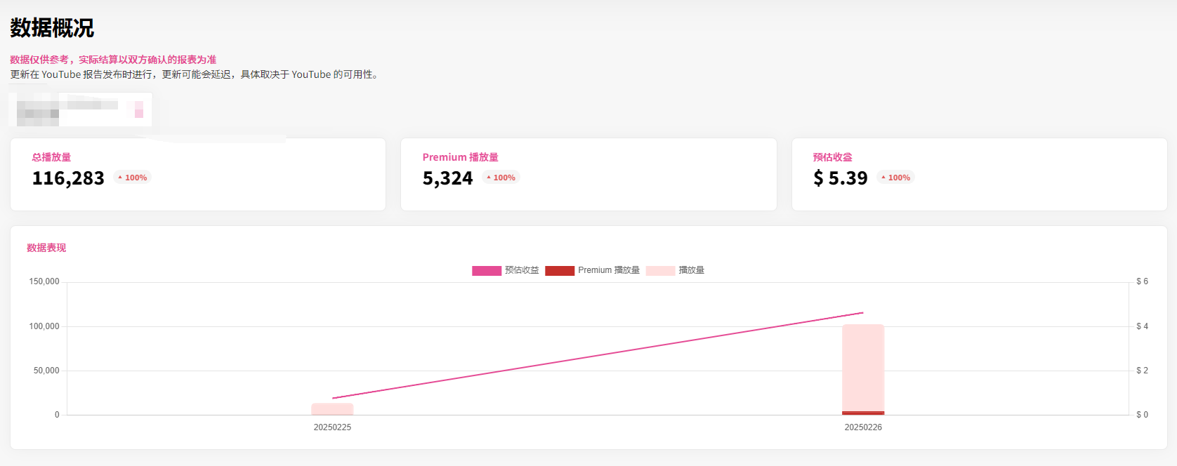Select the 总播放量 card title
The image size is (1177, 466).
(x=51, y=157)
